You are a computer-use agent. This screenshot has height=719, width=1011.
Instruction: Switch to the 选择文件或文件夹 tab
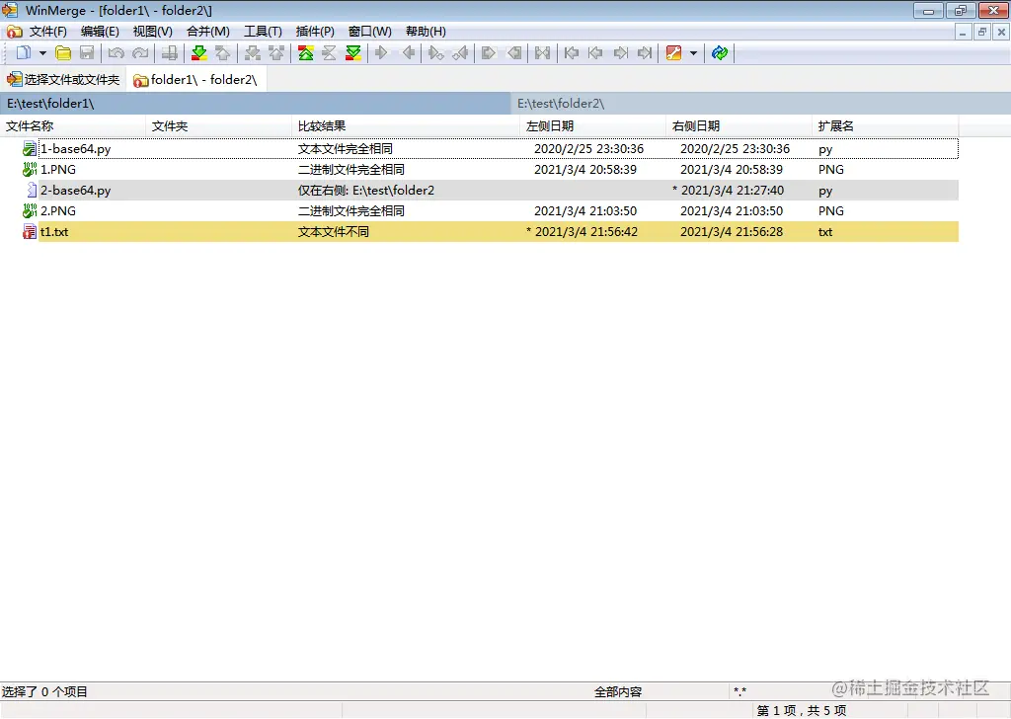(x=63, y=80)
